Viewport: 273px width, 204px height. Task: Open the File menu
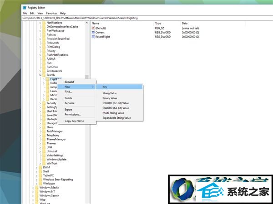point(25,13)
